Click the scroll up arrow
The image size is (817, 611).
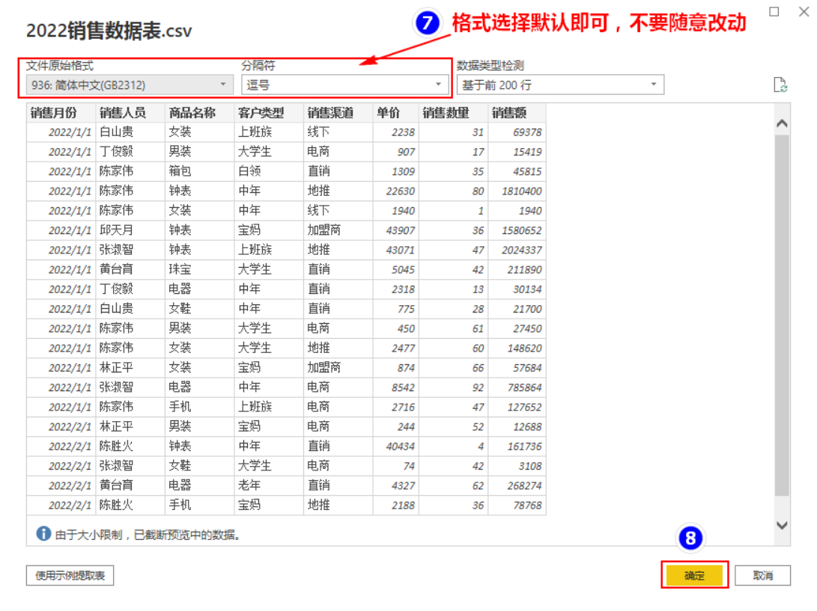pos(782,124)
